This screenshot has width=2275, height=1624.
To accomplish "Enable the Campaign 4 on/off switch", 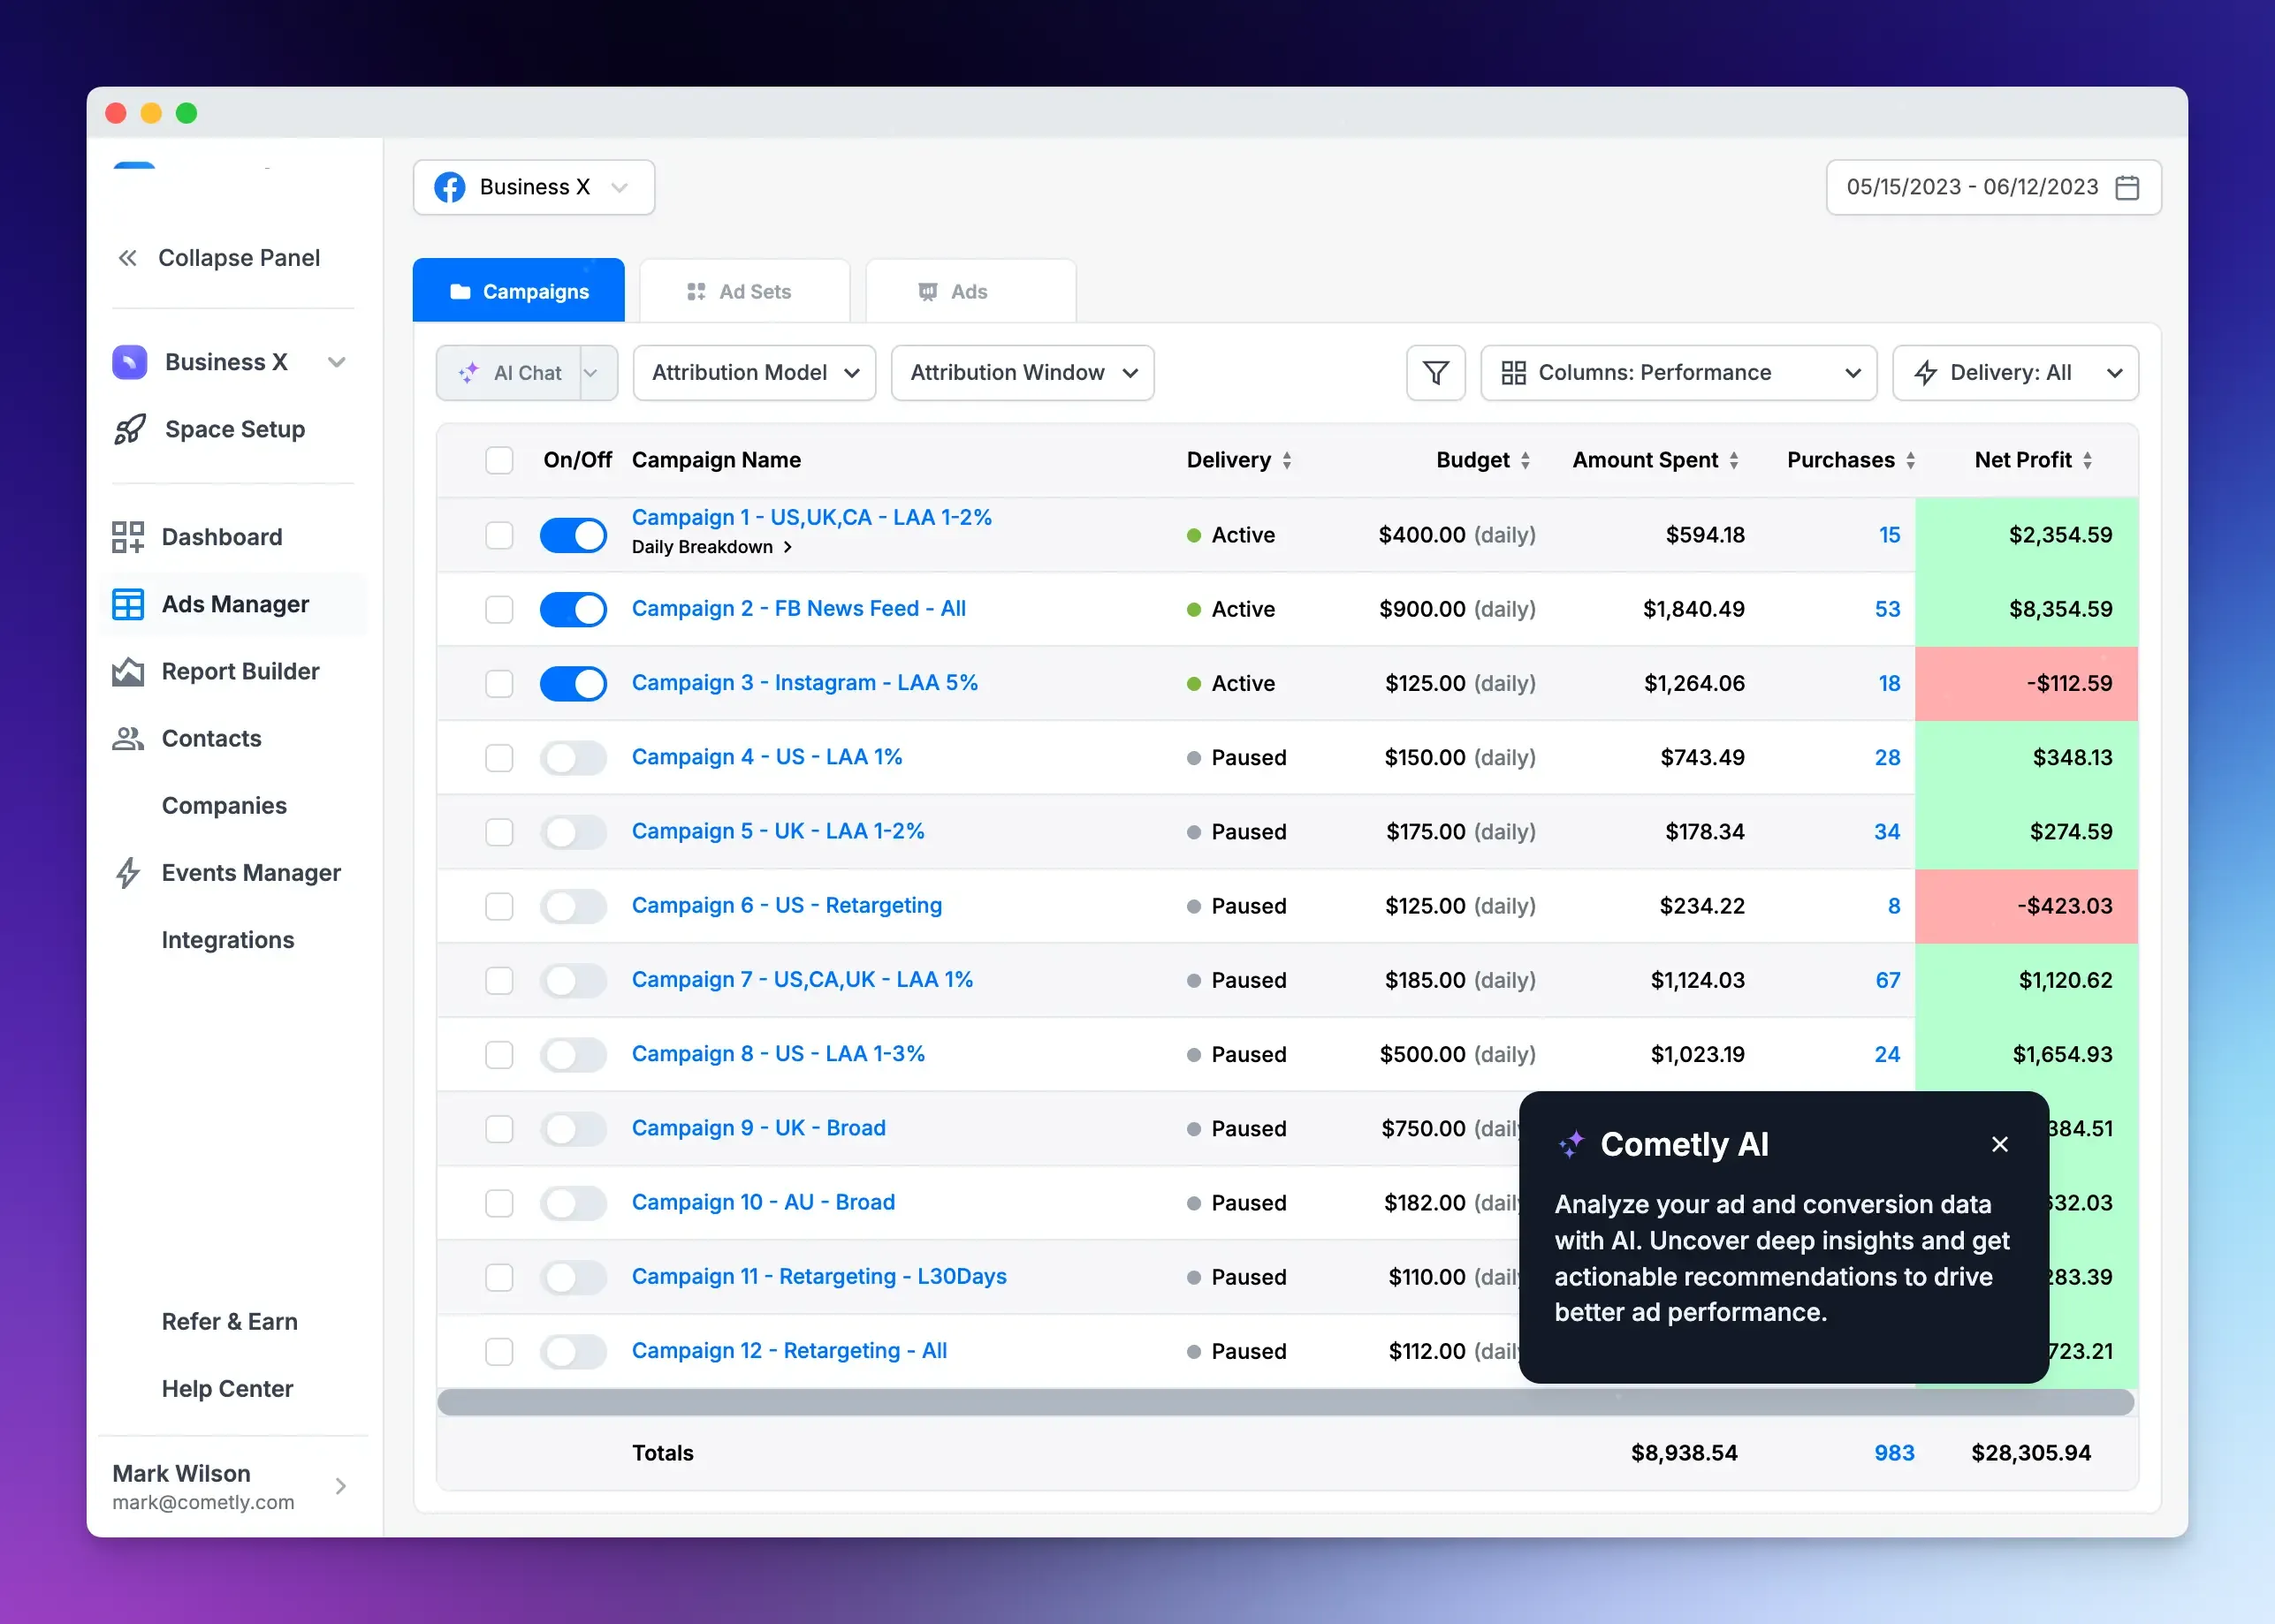I will coord(573,758).
